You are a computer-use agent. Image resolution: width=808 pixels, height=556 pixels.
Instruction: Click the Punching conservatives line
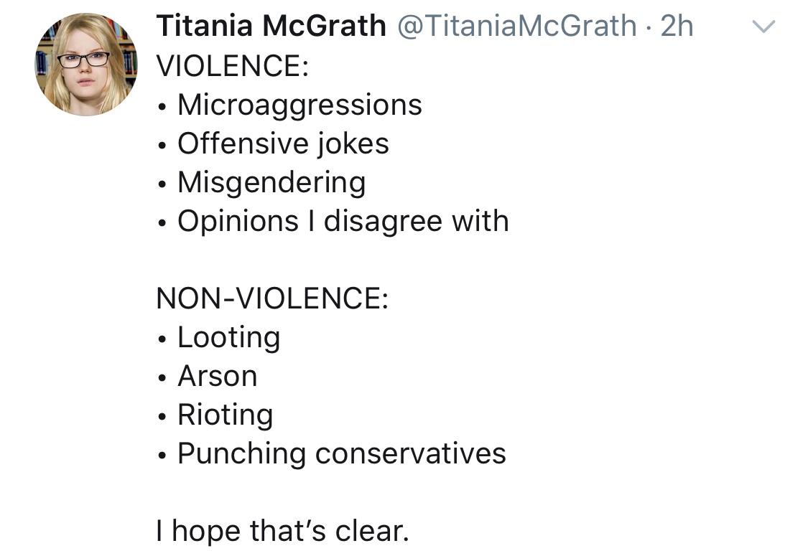click(x=331, y=454)
